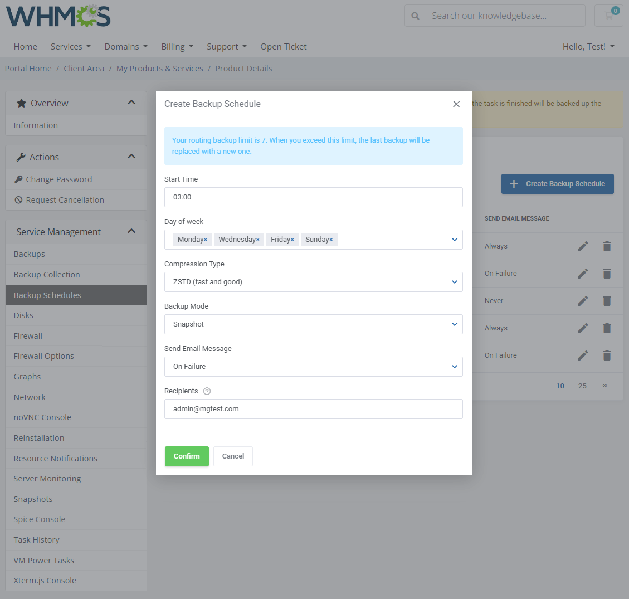Show all entries with the infinity pagination option
This screenshot has width=629, height=599.
(604, 385)
